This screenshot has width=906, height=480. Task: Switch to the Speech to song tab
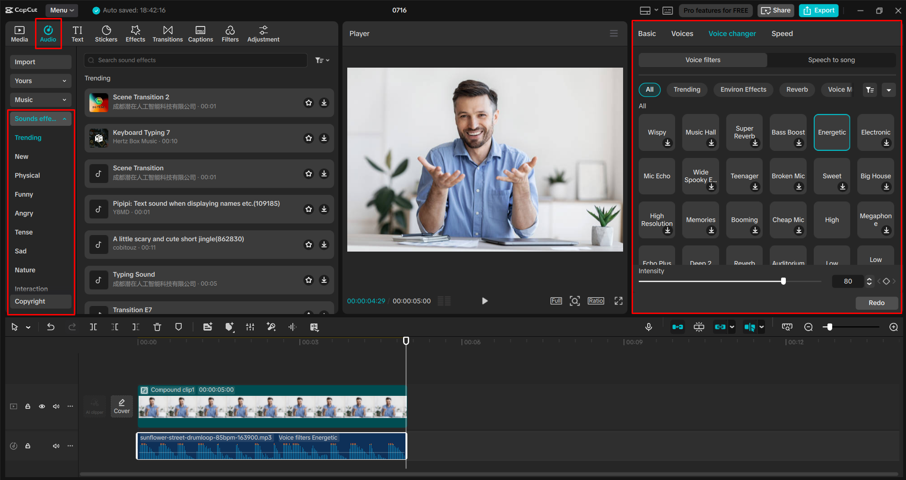coord(831,60)
